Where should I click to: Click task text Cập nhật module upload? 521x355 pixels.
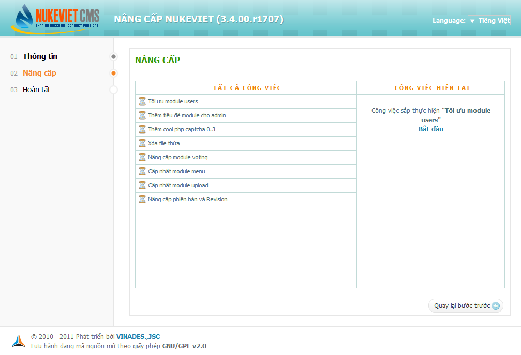178,185
